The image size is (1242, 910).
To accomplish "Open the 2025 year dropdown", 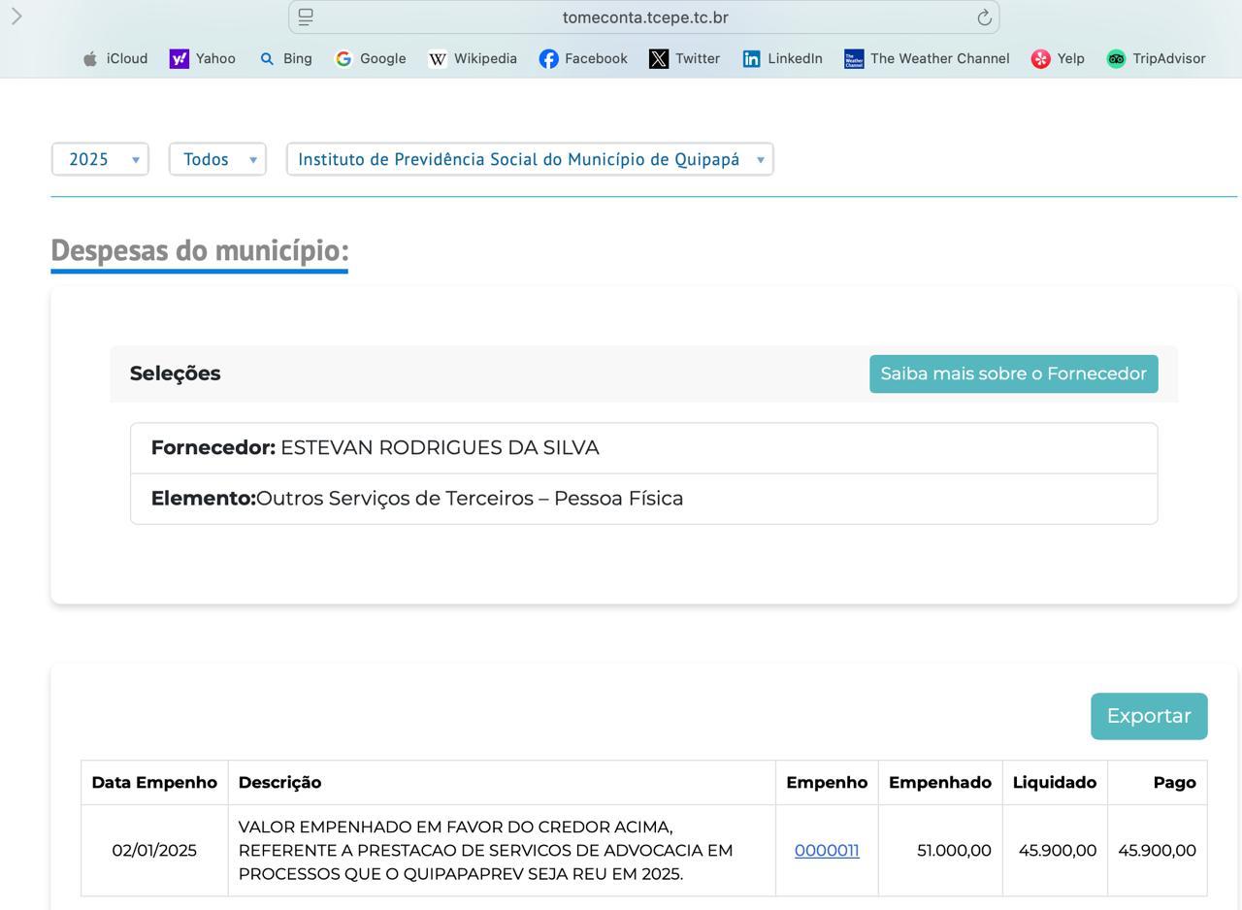I will [100, 159].
